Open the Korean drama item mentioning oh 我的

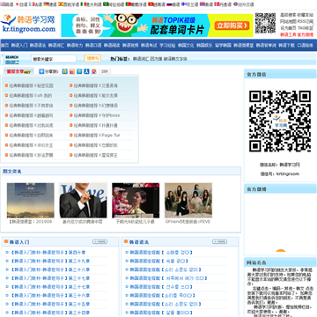[31, 95]
